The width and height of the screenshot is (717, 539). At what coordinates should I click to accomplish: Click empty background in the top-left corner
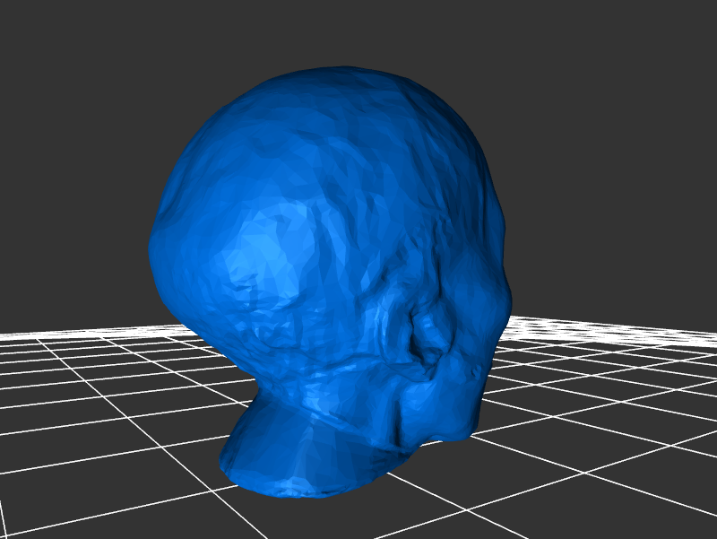click(36, 36)
